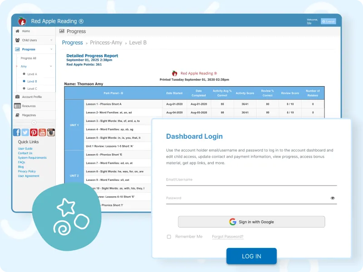Click Unit 1 Review: Lessons 1-5 row
Image resolution: width=363 pixels, height=272 pixels.
118,146
